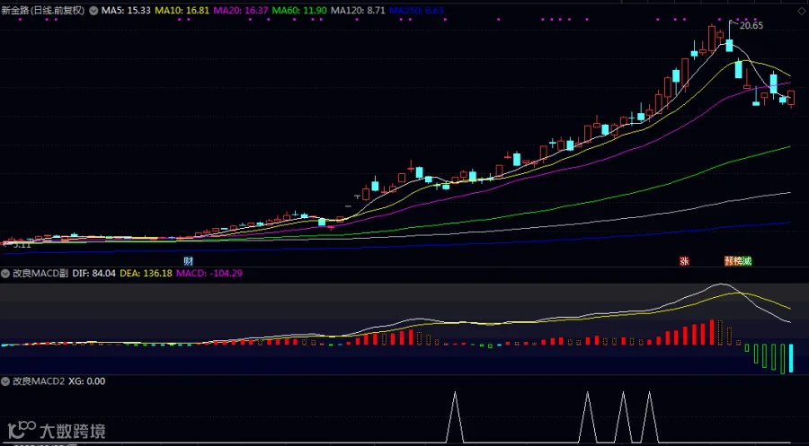Click the green 减 holdings reduction marker
Screen dimensions: 809x446
click(x=747, y=261)
